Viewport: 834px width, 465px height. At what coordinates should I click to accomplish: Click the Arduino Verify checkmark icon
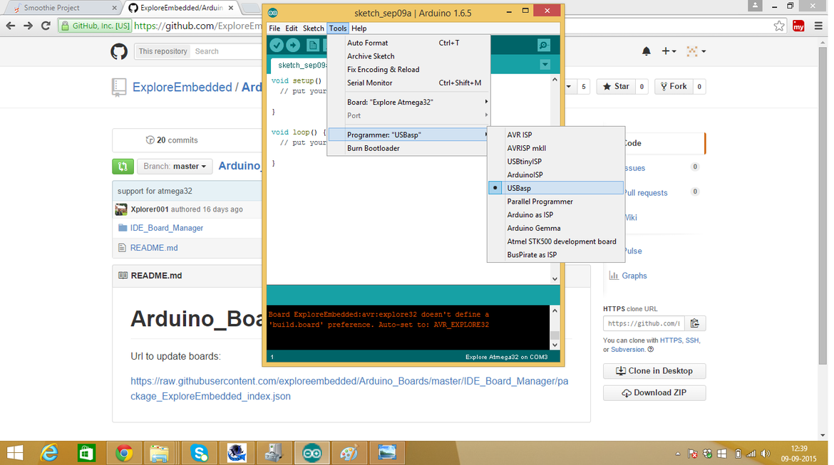tap(277, 45)
